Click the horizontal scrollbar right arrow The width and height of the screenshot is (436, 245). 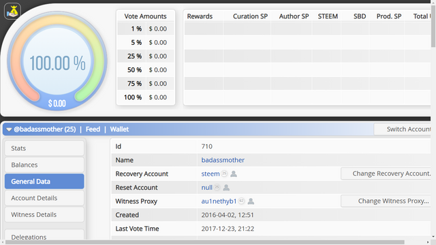click(x=428, y=242)
